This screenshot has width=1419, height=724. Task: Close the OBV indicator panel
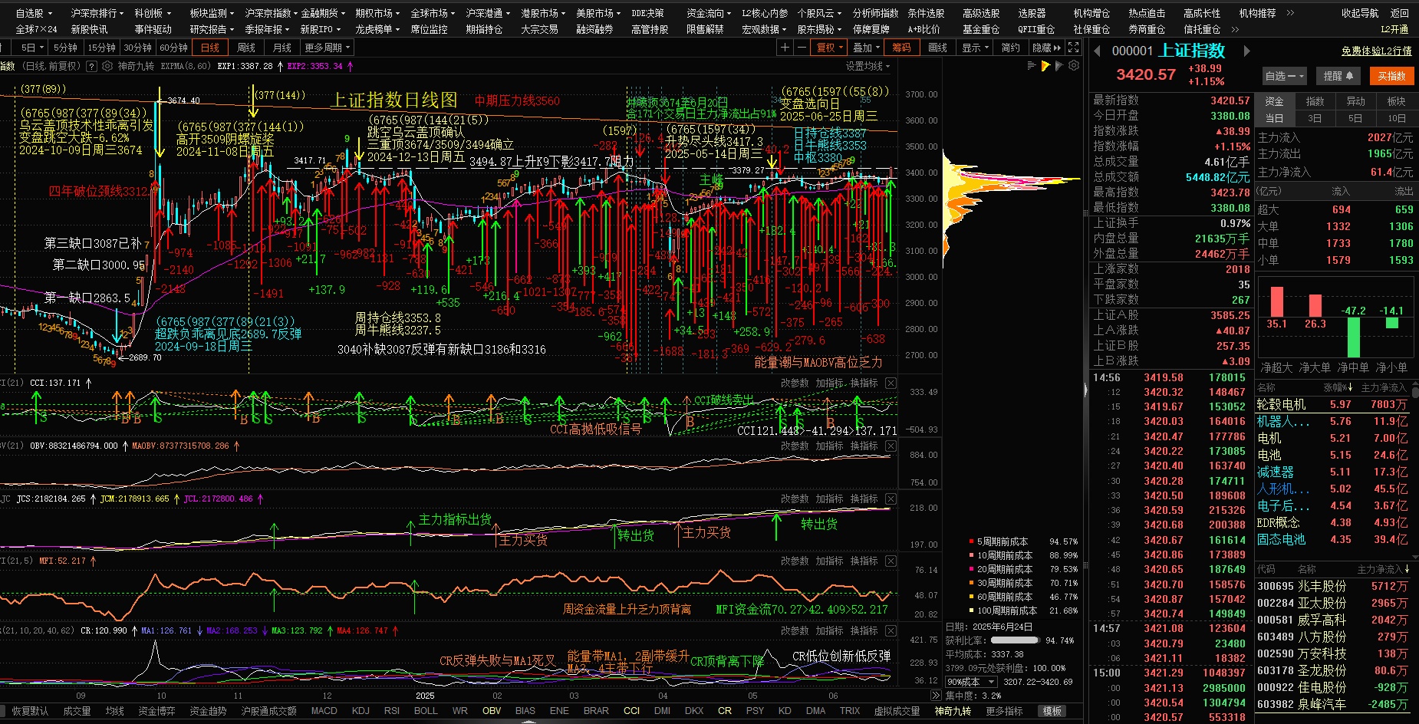pyautogui.click(x=891, y=446)
